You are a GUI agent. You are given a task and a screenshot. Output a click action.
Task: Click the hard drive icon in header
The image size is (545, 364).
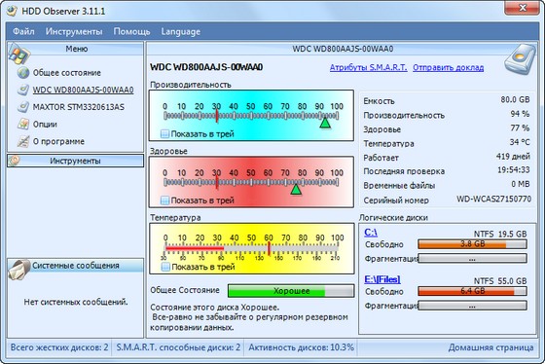pos(520,58)
